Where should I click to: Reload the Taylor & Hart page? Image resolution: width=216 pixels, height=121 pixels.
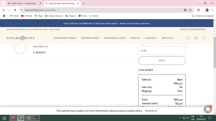tap(15, 10)
